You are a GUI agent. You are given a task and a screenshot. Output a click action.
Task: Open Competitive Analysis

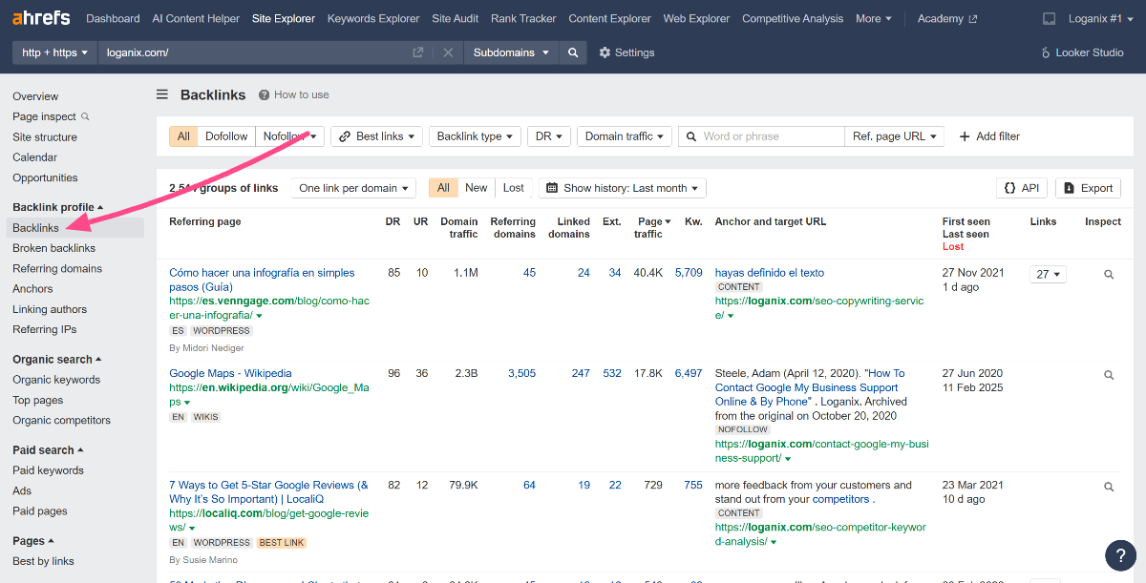(x=793, y=18)
